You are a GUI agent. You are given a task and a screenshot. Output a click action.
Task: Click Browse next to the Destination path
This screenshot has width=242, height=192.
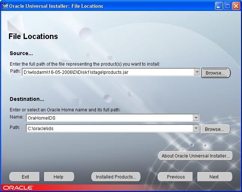point(215,129)
